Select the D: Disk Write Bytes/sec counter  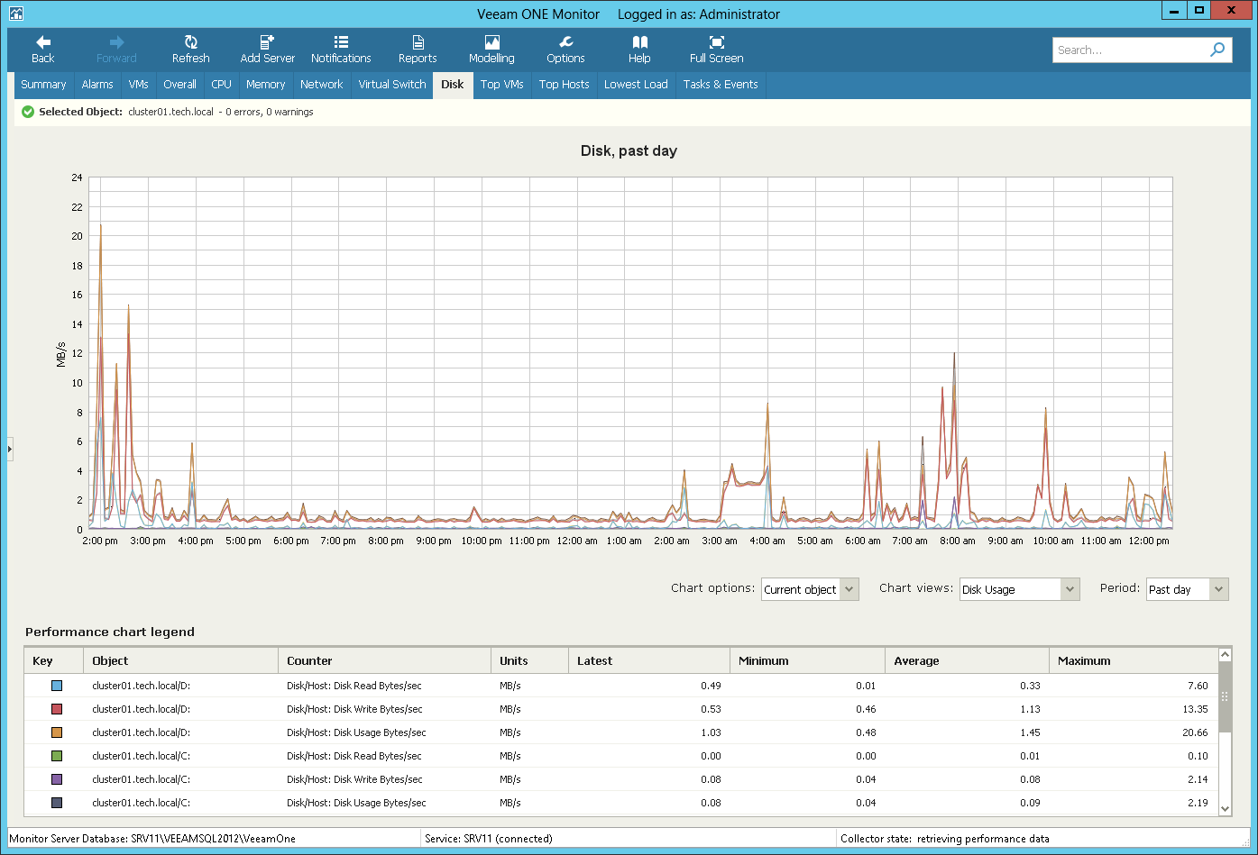coord(354,709)
